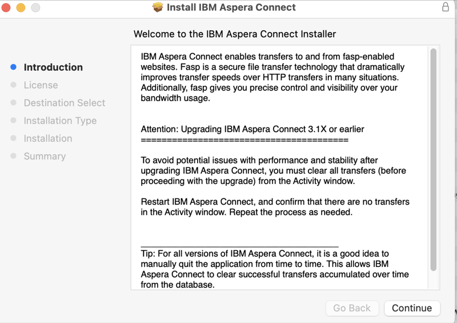457x323 pixels.
Task: Select the License step label
Action: [41, 85]
